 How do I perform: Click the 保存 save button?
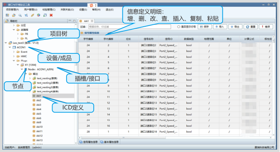pos(205,27)
